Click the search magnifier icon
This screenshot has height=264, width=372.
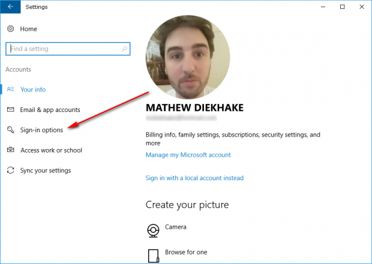[x=124, y=48]
